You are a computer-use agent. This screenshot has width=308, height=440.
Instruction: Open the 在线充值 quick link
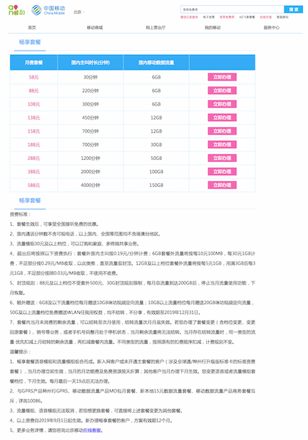(265, 17)
